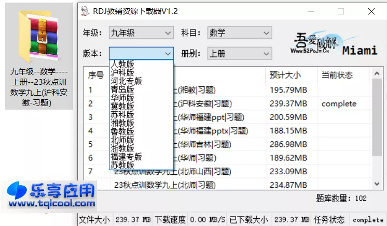Select the row sized 234.87MB
The width and height of the screenshot is (387, 226).
tap(227, 185)
